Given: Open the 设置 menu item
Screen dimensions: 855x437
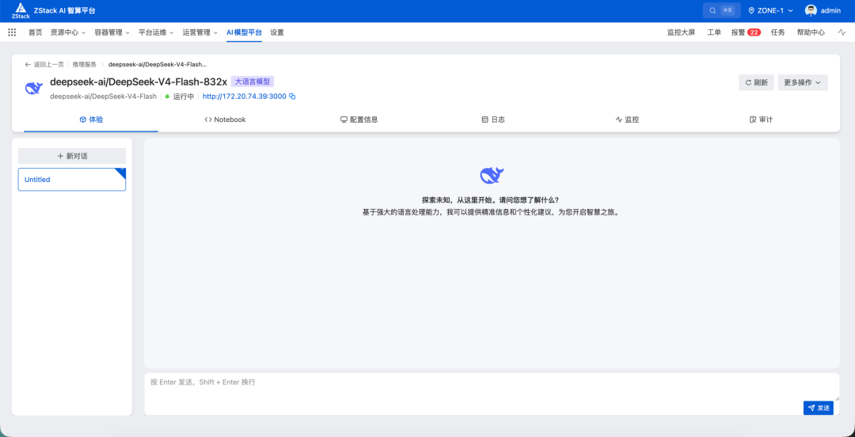Looking at the screenshot, I should [277, 32].
